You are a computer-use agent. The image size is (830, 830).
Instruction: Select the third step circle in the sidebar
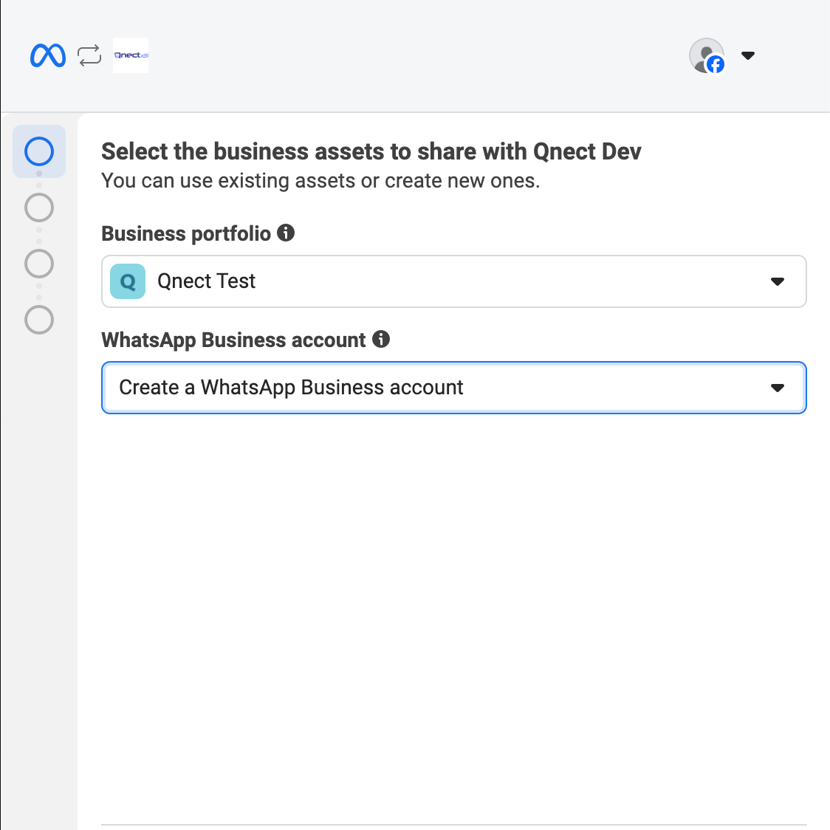[x=39, y=264]
